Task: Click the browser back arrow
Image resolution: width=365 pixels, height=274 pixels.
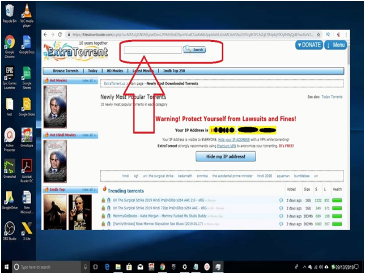Action: coord(45,35)
